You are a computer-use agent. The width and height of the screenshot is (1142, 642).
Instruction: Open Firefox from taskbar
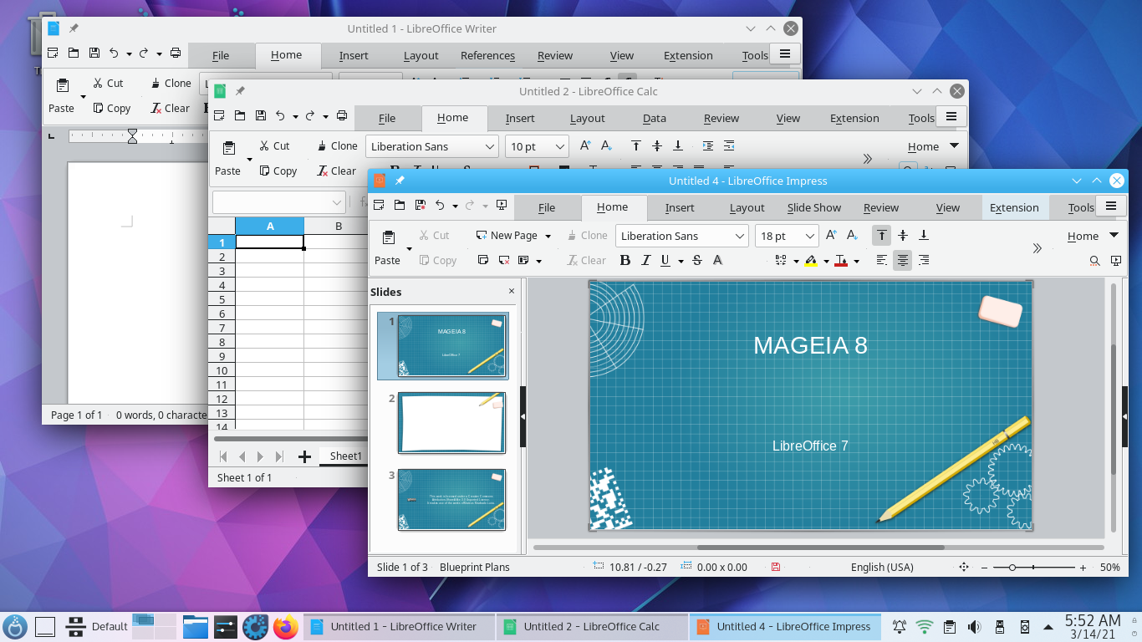coord(286,626)
